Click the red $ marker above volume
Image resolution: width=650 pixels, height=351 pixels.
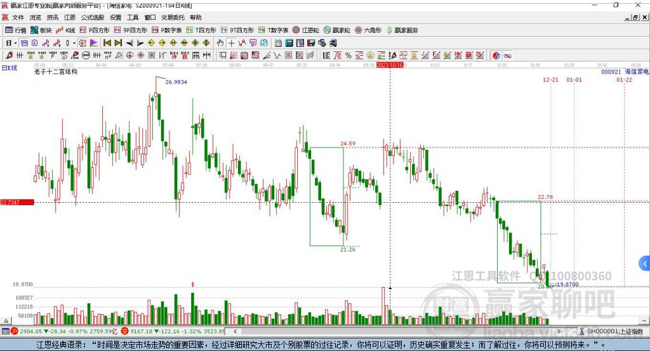click(x=193, y=284)
